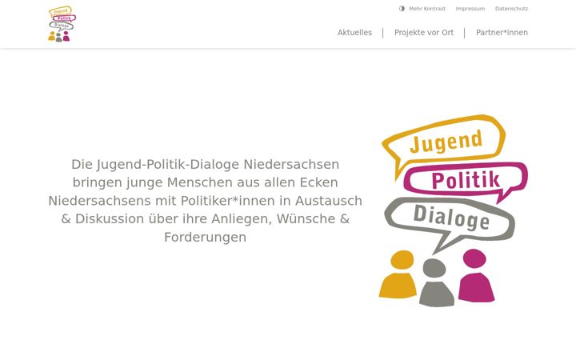The width and height of the screenshot is (576, 360).
Task: Open the Projekte vor Ort menu item
Action: coord(424,32)
